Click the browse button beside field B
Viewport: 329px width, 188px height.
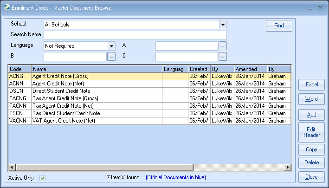[x=111, y=56]
